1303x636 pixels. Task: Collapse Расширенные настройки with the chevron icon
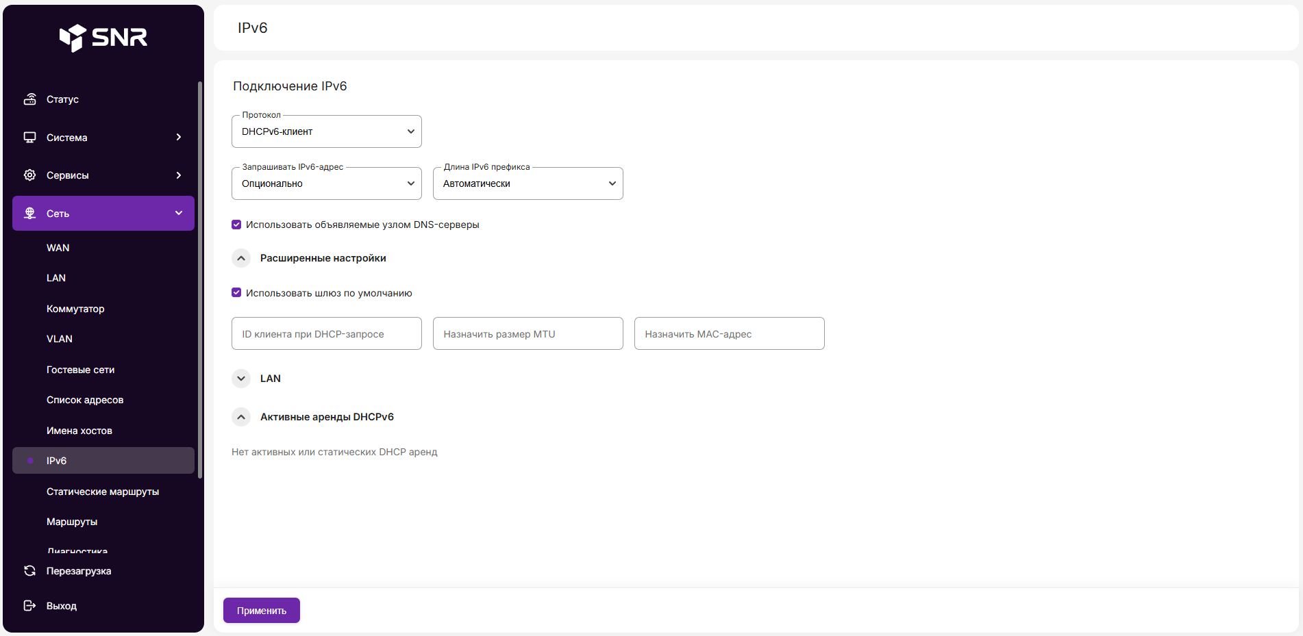tap(241, 258)
